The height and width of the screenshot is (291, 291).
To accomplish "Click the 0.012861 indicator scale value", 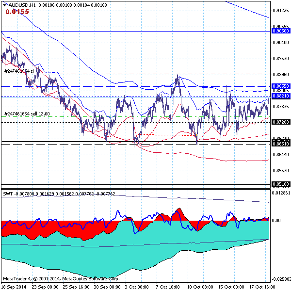I will point(281,193).
